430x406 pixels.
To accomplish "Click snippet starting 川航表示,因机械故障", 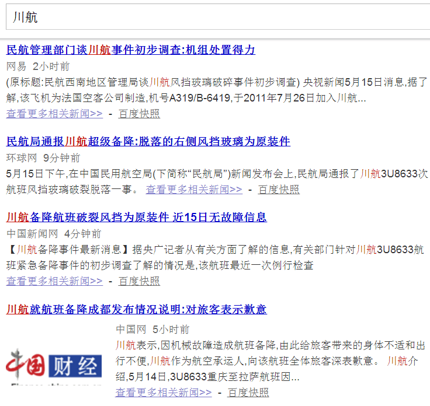I will click(270, 361).
